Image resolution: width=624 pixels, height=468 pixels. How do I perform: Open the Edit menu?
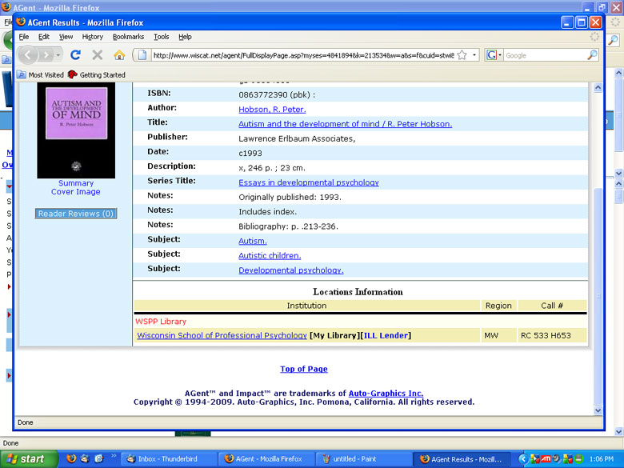[44, 37]
